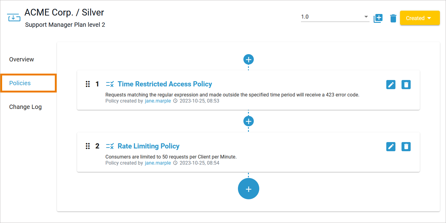This screenshot has width=446, height=223.
Task: Click the clock icon beside 2023-10-25, 08:53
Action: pyautogui.click(x=175, y=101)
